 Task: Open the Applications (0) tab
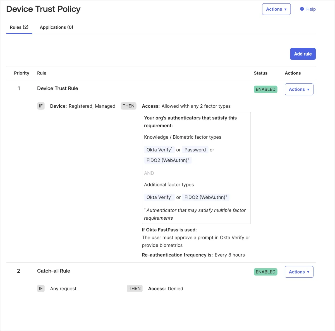pyautogui.click(x=56, y=27)
